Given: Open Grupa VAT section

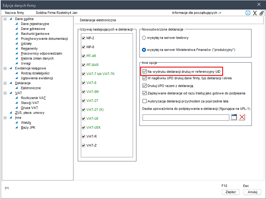Looking at the screenshot, I should coord(29,108).
